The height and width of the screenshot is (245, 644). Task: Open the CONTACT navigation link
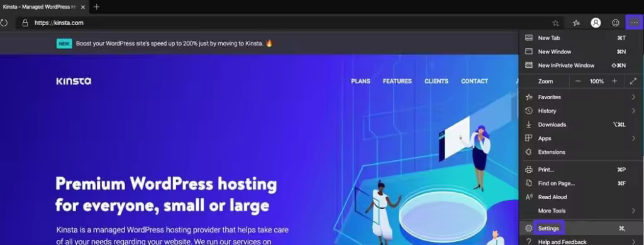[474, 81]
